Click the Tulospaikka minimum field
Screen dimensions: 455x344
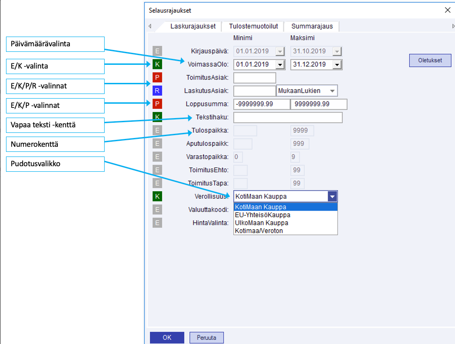coord(245,131)
